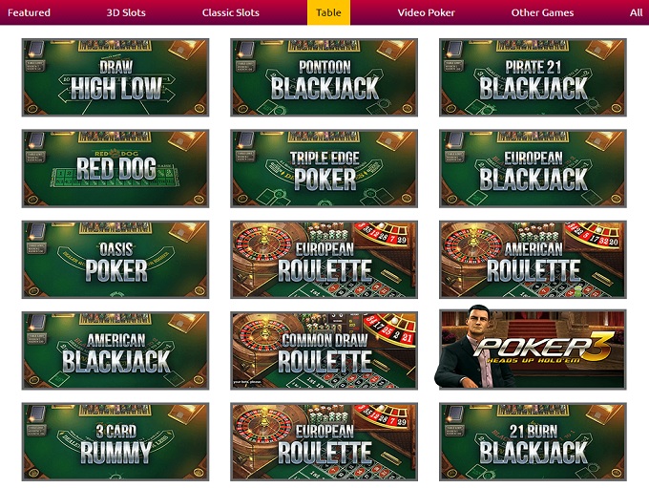The height and width of the screenshot is (488, 649).
Task: Play Triple Edge Poker
Action: click(x=324, y=169)
